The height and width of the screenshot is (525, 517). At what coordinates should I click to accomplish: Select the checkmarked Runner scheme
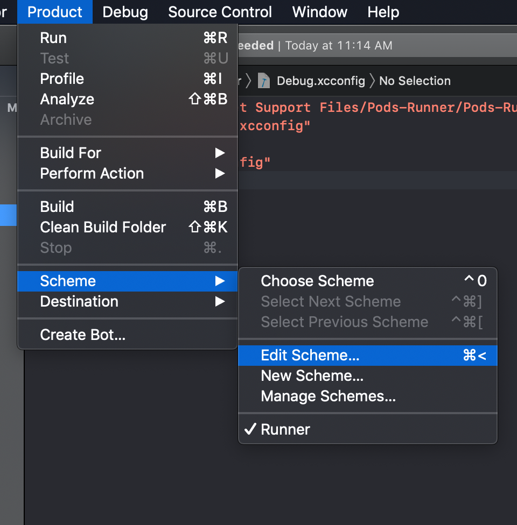[x=367, y=429]
